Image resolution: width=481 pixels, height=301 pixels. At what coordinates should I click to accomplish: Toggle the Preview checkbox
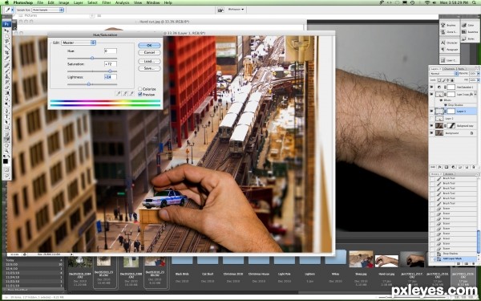139,94
